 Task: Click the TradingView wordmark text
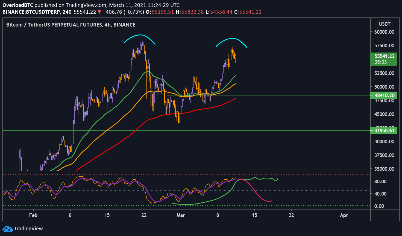point(28,229)
